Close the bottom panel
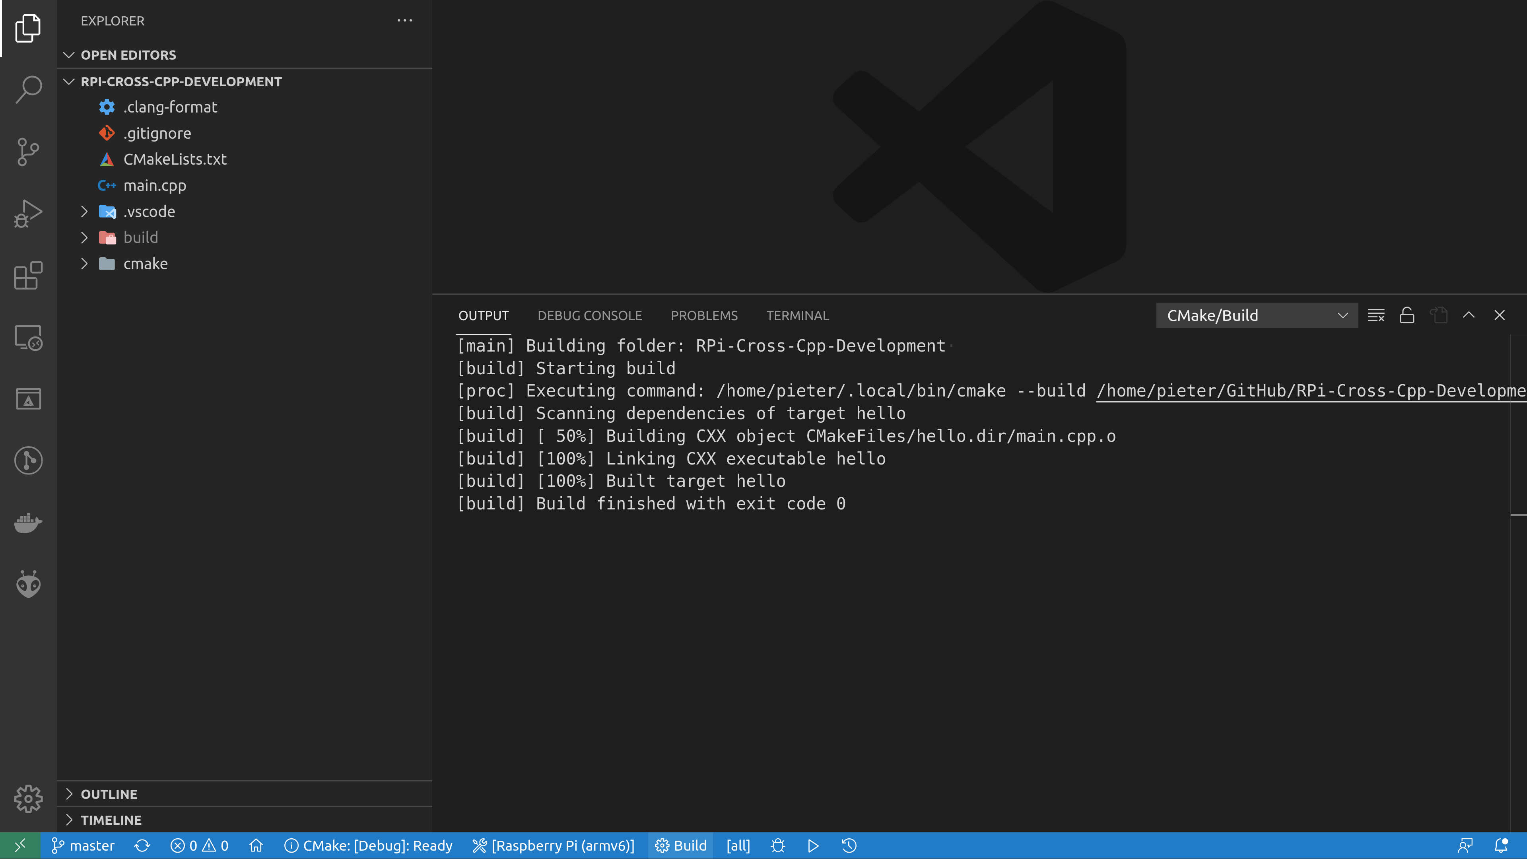Viewport: 1527px width, 859px height. tap(1499, 315)
